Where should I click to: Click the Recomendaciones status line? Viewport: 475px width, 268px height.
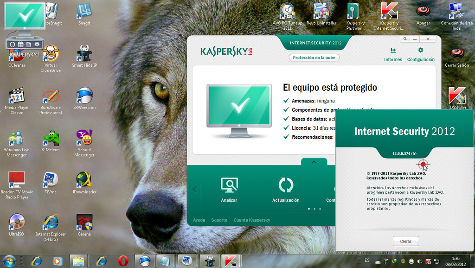[309, 137]
